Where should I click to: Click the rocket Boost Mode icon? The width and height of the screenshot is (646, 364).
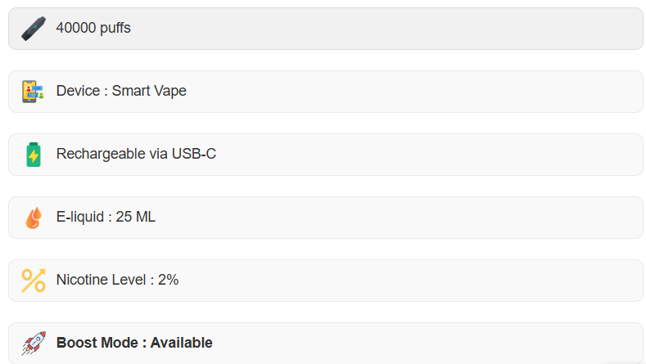click(34, 344)
